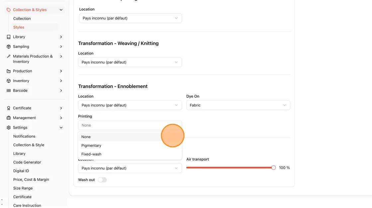Click the Collection & Styles tag icon
This screenshot has height=208, width=372.
point(9,10)
